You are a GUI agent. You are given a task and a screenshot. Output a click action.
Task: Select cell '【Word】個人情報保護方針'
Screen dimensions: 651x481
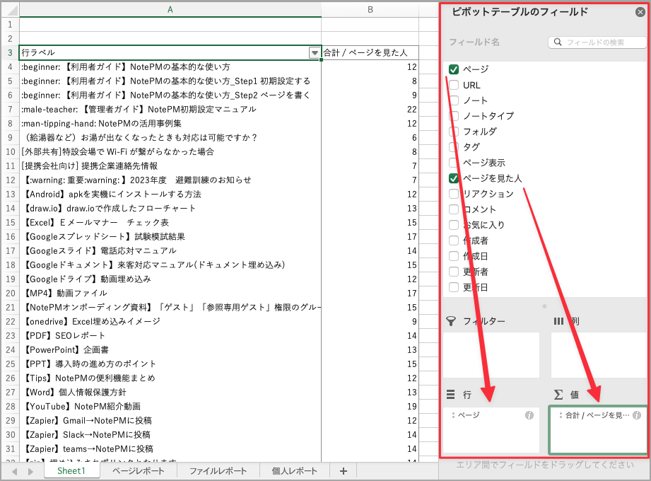[170, 393]
